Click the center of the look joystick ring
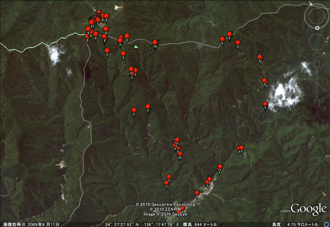The height and width of the screenshot is (227, 330). coord(316,16)
